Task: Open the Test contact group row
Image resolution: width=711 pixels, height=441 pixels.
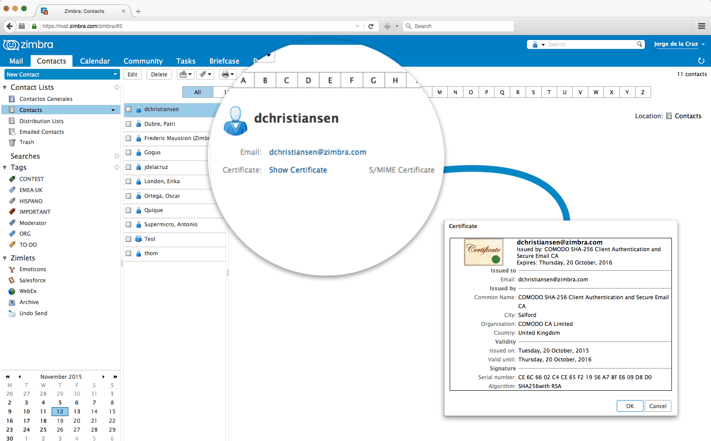Action: (175, 239)
